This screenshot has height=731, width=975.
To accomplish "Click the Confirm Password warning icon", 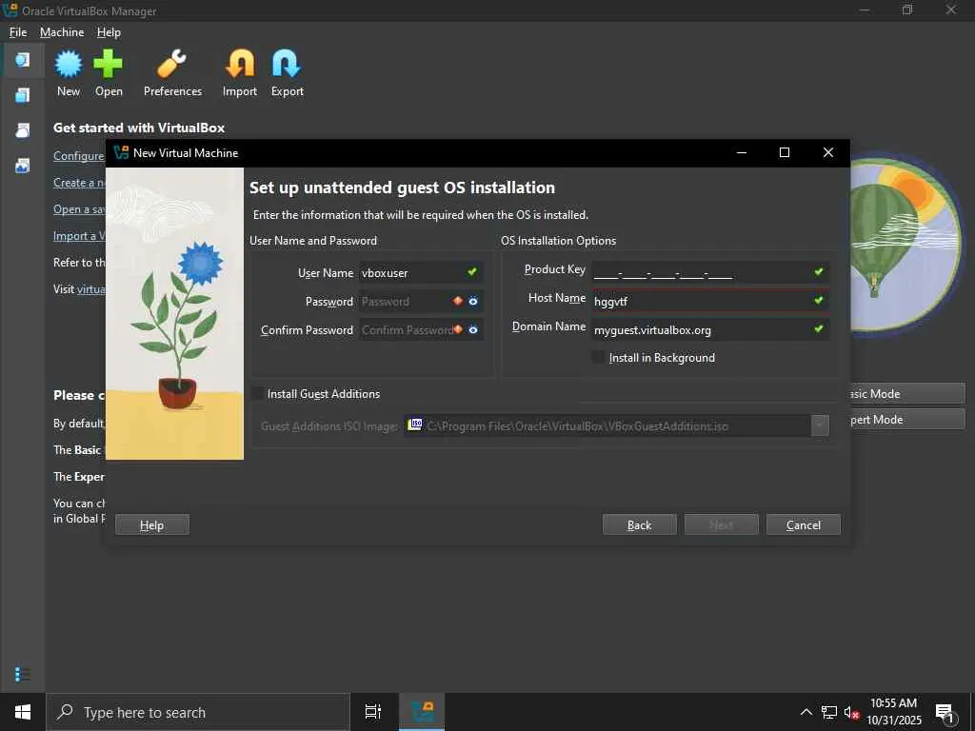I will (458, 329).
